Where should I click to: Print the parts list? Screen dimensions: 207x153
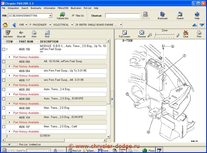pyautogui.click(x=34, y=34)
